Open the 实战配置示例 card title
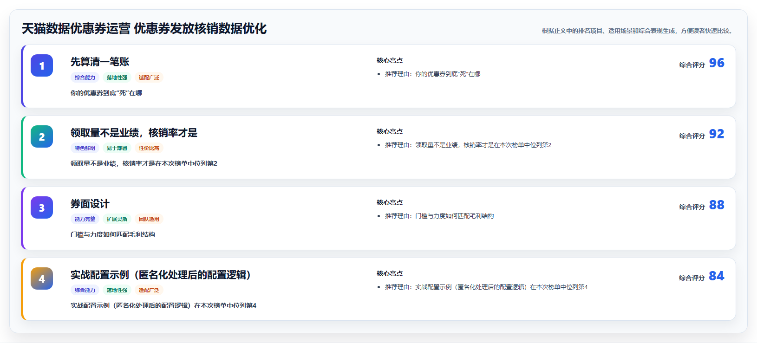This screenshot has height=343, width=757. click(x=161, y=275)
